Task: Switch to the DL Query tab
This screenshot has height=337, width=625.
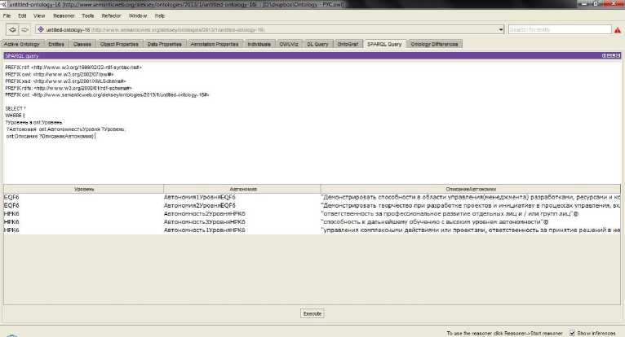Action: [x=317, y=44]
